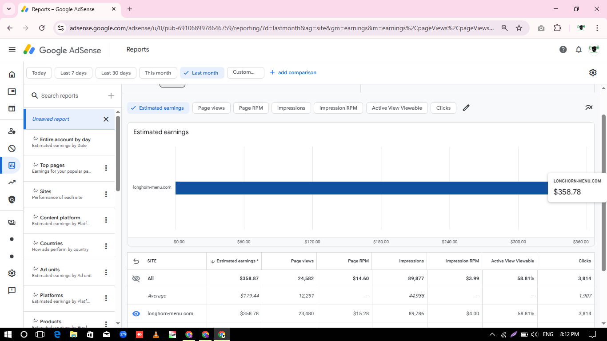Toggle Page views metric chip

point(212,108)
